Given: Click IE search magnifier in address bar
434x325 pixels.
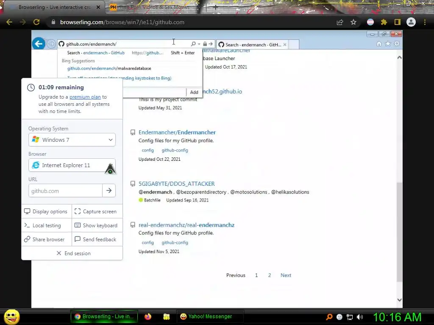Looking at the screenshot, I should point(193,44).
